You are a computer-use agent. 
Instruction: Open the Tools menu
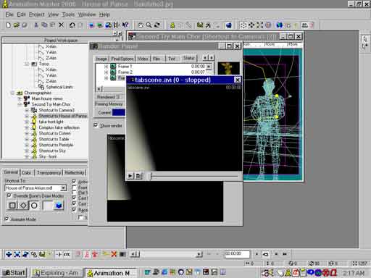click(x=68, y=14)
